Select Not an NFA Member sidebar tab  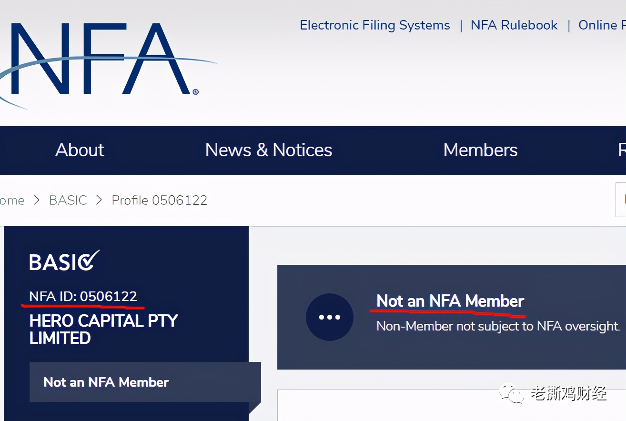click(145, 382)
